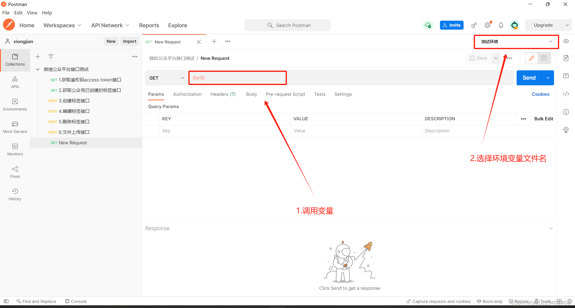Click the Import button
The image size is (575, 308).
point(130,41)
